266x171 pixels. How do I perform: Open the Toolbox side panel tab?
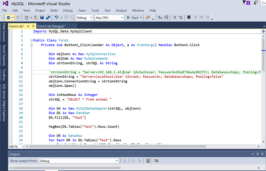click(x=4, y=75)
